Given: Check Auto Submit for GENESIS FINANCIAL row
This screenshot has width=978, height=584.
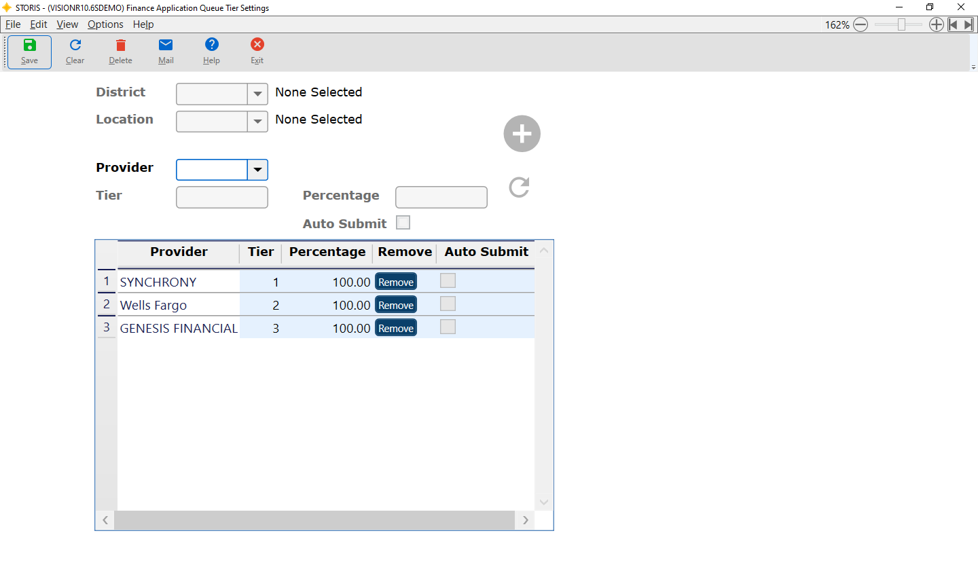Looking at the screenshot, I should (448, 327).
